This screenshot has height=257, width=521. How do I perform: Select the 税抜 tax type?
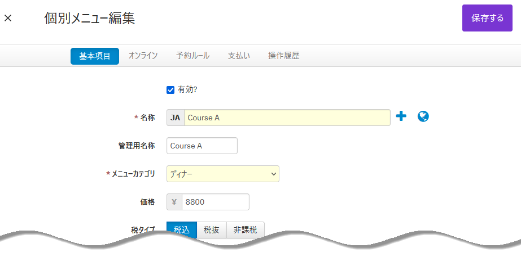click(212, 230)
